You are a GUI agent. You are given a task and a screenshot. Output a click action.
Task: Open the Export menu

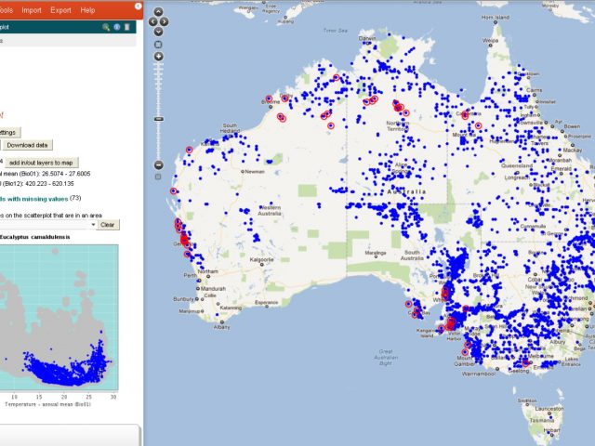pyautogui.click(x=60, y=9)
